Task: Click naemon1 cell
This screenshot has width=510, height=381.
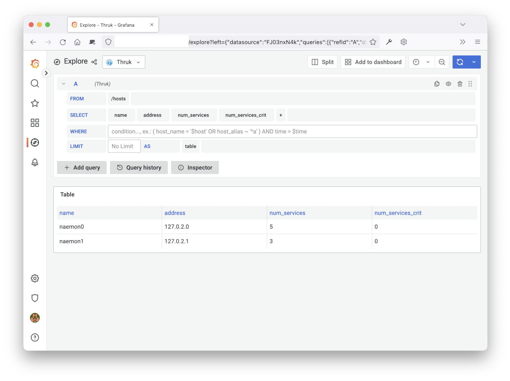Action: (x=109, y=241)
